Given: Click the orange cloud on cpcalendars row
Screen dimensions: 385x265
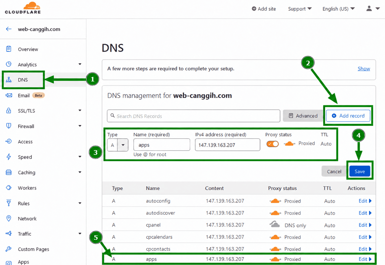Looking at the screenshot, I should click(x=275, y=237).
